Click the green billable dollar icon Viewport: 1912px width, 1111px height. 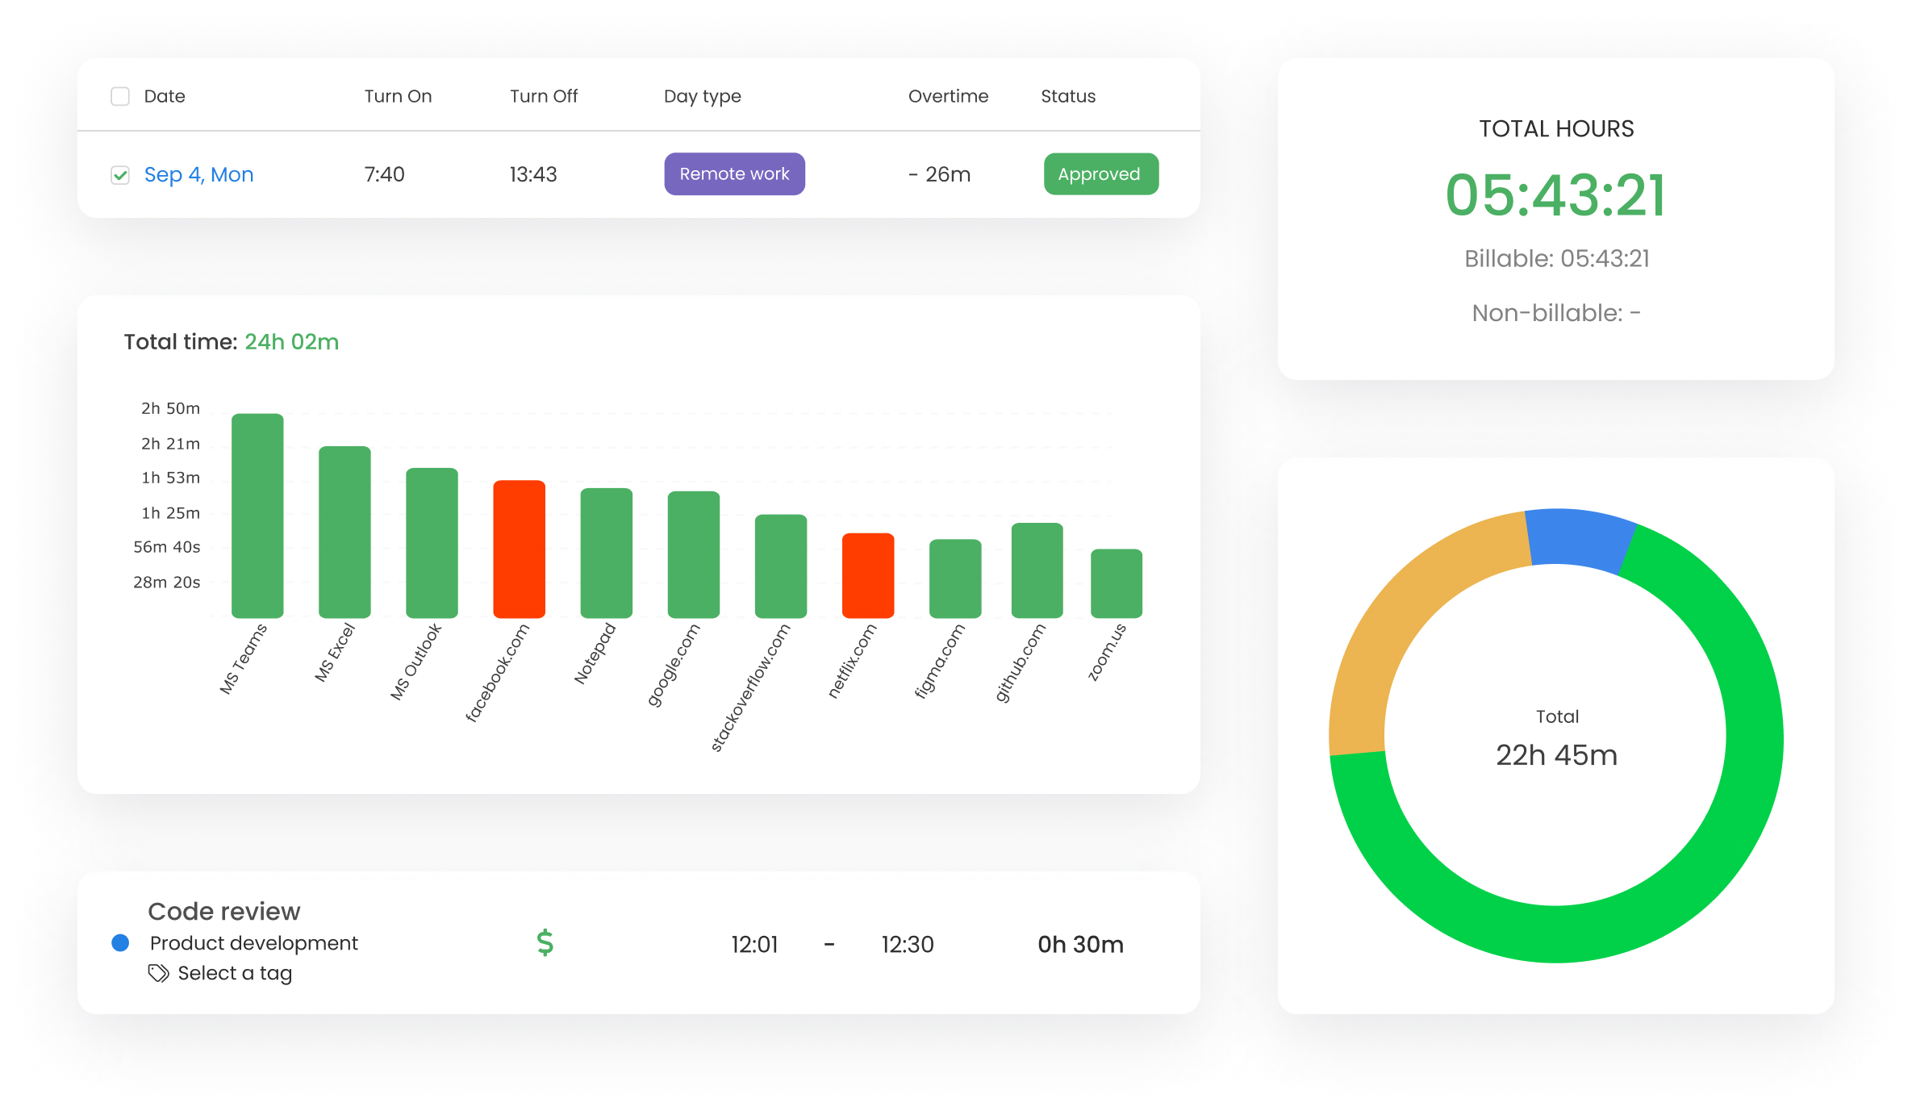[545, 942]
